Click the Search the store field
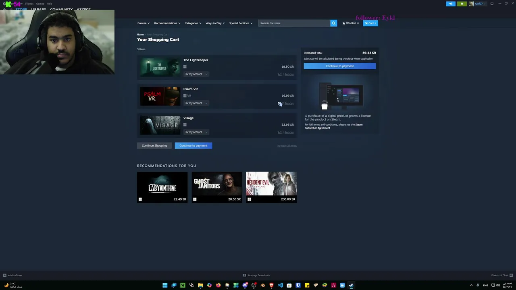The image size is (516, 290). [294, 23]
